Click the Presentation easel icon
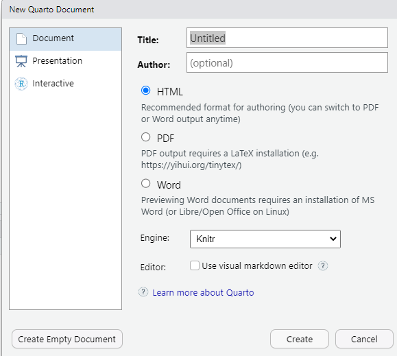 click(21, 61)
